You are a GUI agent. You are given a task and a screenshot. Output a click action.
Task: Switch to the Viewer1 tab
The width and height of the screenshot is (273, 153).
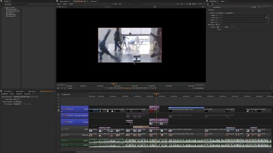(x=93, y=1)
